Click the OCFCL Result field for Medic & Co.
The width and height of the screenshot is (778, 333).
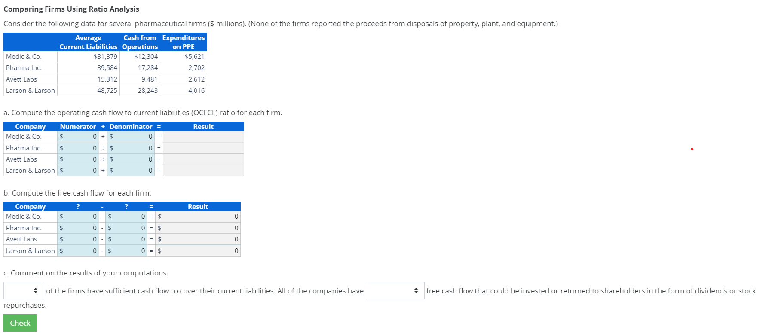202,136
